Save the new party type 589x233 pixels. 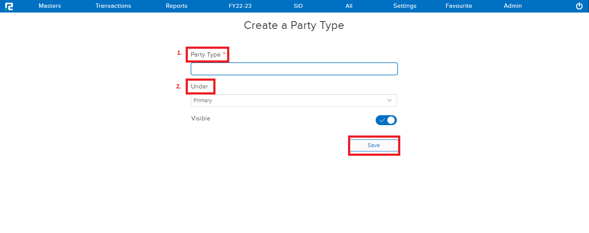pyautogui.click(x=374, y=145)
